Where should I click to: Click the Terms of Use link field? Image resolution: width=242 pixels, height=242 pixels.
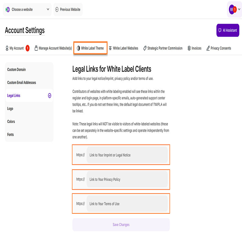(x=127, y=204)
